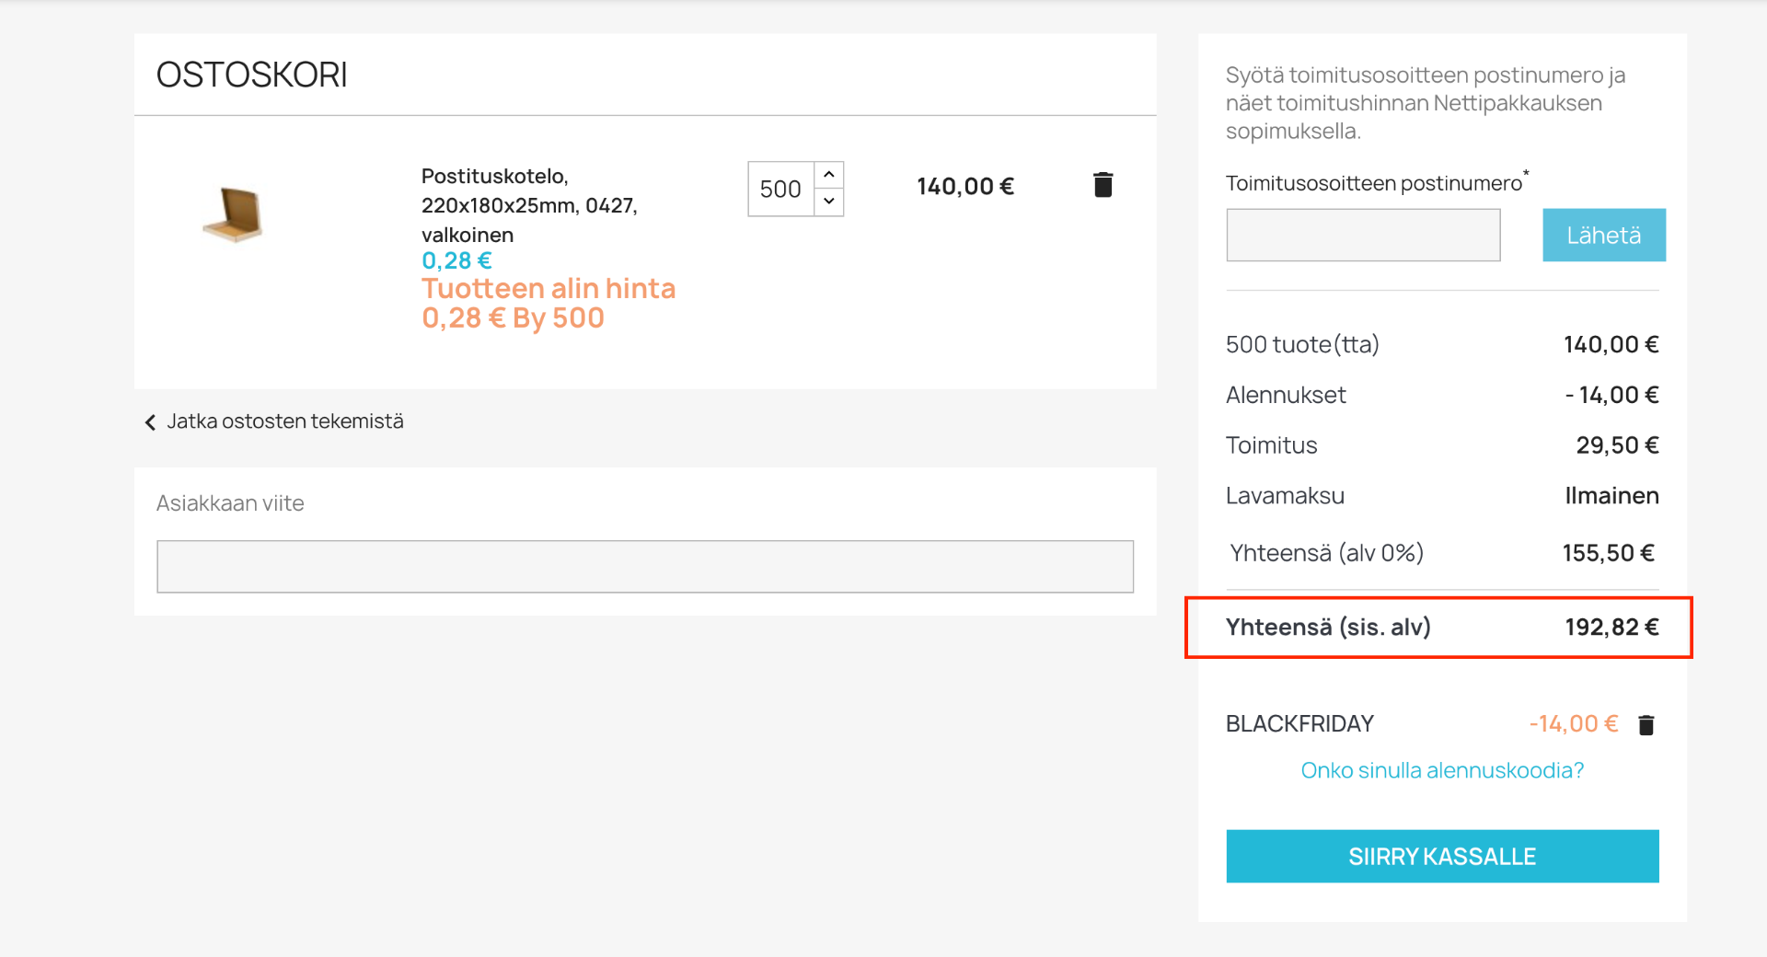The image size is (1767, 957).
Task: Click the OSTOSKORI heading
Action: (252, 75)
